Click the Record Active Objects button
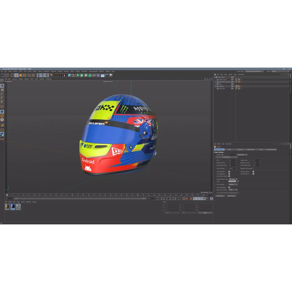 click(x=183, y=199)
